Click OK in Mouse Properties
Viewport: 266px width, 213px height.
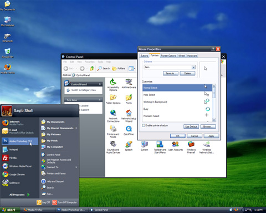click(177, 136)
